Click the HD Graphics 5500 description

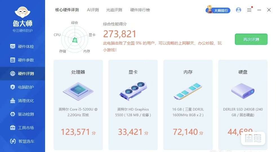click(x=133, y=112)
